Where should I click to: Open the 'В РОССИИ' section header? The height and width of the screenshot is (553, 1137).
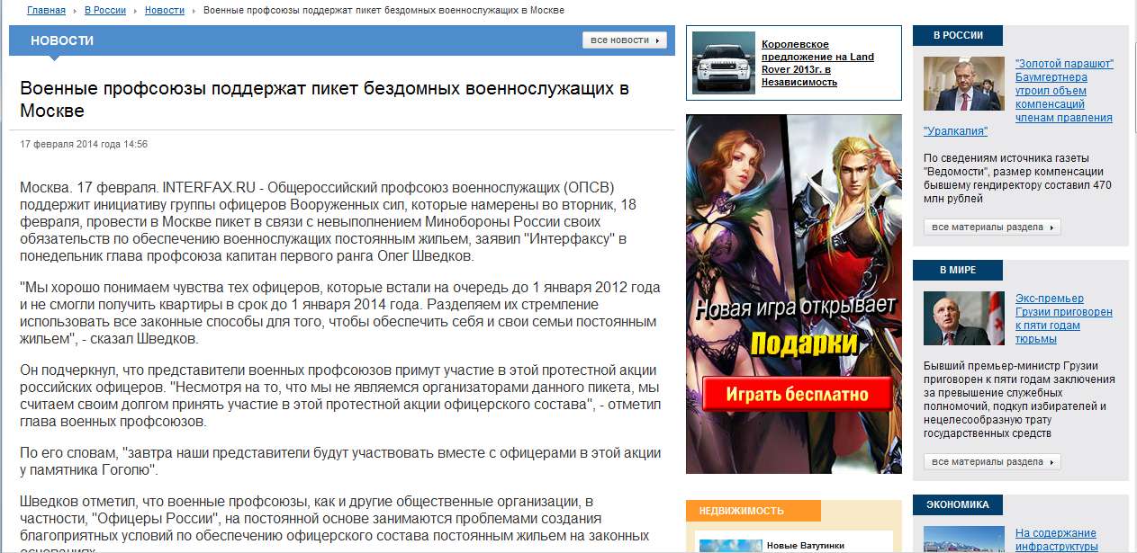pyautogui.click(x=958, y=36)
